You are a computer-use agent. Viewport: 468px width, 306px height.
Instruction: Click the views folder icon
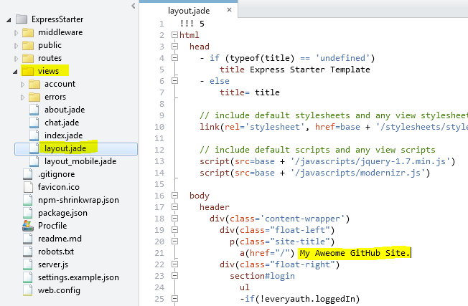[28, 71]
